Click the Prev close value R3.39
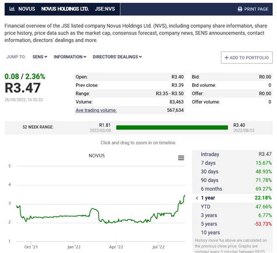277x253 pixels. pyautogui.click(x=178, y=85)
